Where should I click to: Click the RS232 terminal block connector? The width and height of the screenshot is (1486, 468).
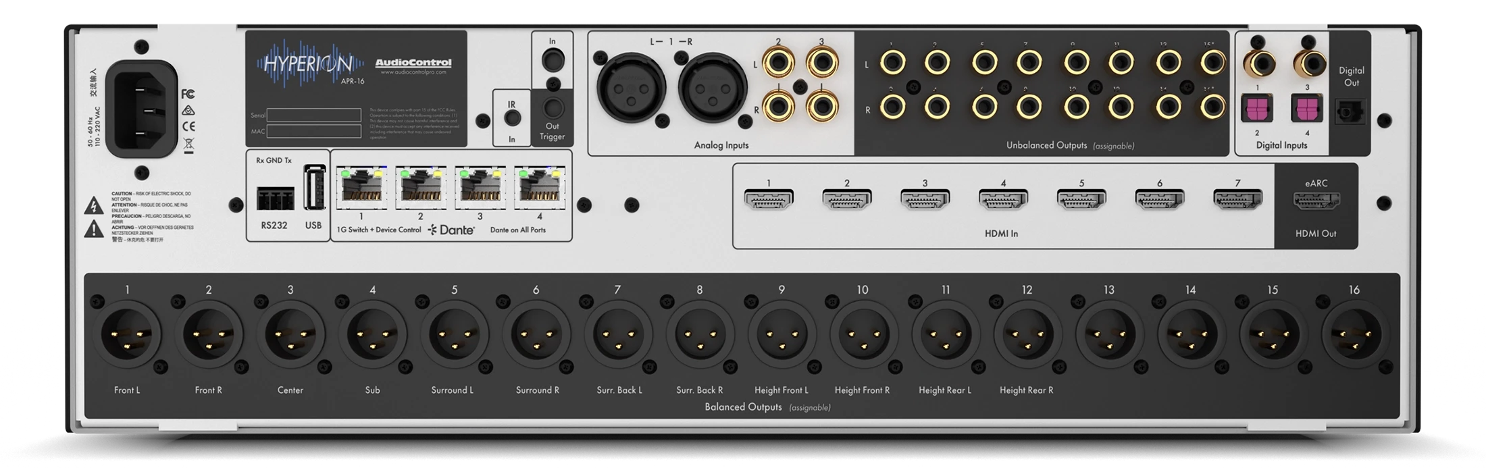click(275, 199)
